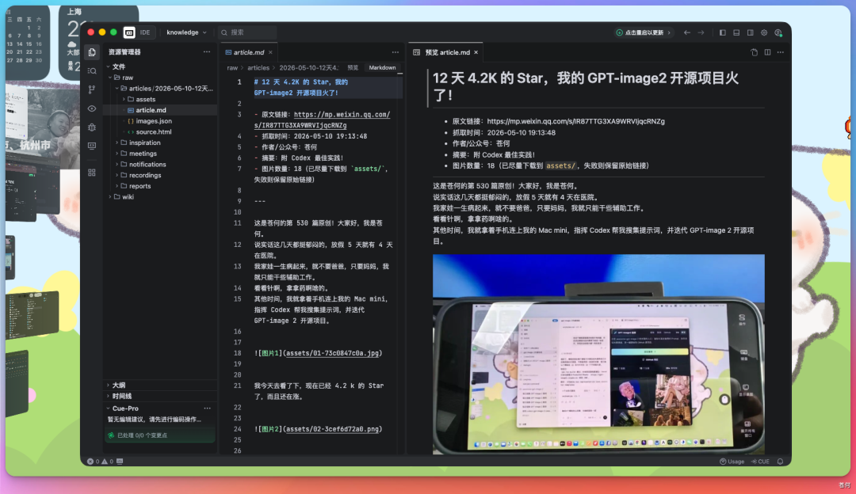Open the search panel icon in activity bar
The height and width of the screenshot is (494, 856).
92,71
